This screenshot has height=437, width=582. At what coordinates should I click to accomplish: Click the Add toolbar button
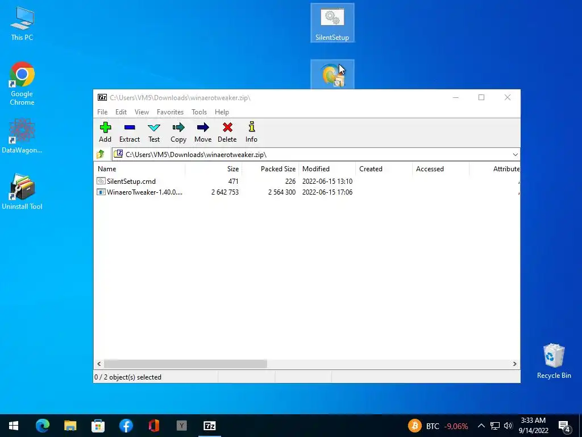point(105,132)
